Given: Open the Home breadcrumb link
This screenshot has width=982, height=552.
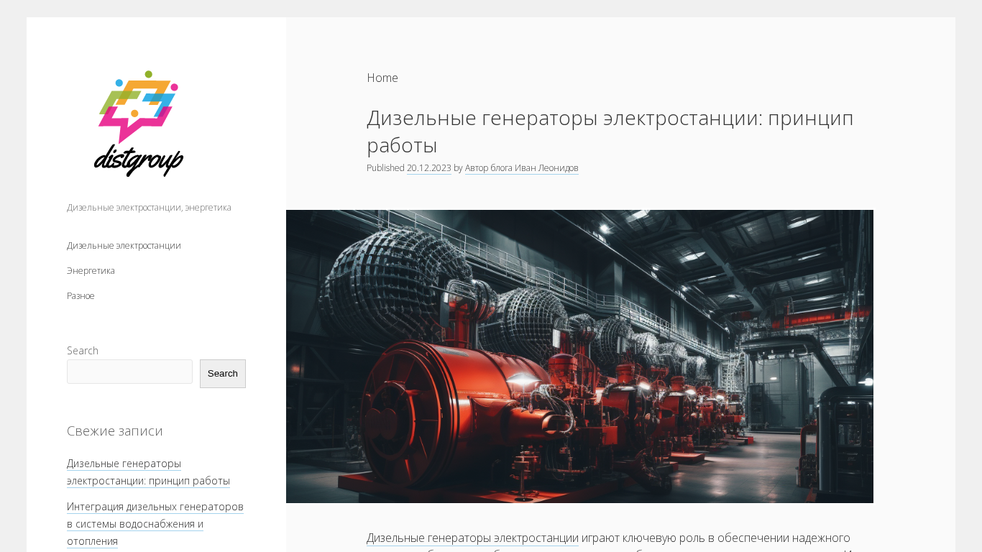Looking at the screenshot, I should pos(382,78).
